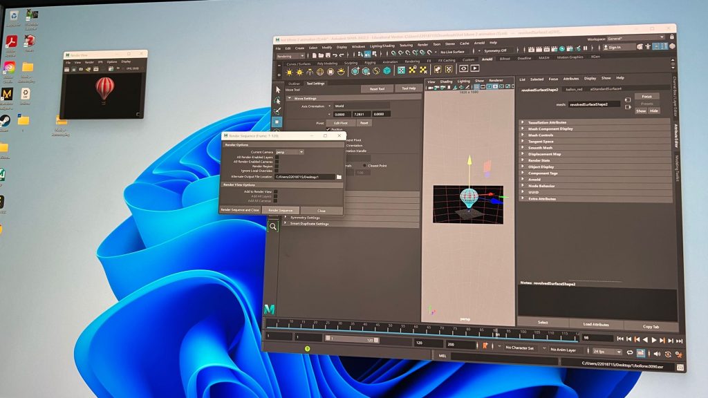Click the Arnold physical sky shelf icon
This screenshot has width=708, height=398.
coord(342,71)
